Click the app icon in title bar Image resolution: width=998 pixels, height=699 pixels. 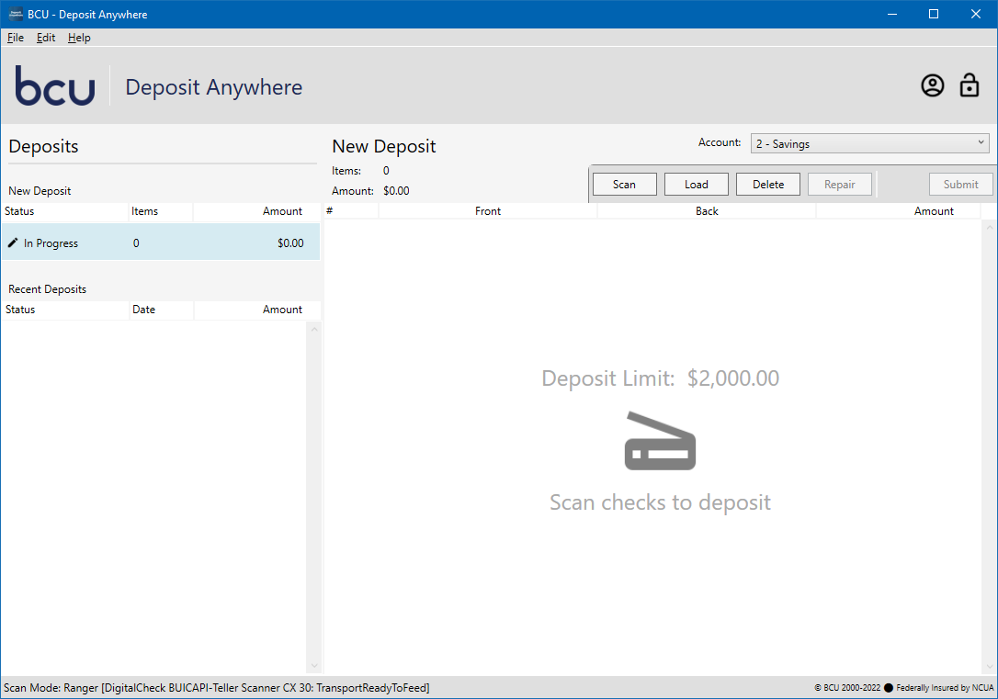[16, 14]
